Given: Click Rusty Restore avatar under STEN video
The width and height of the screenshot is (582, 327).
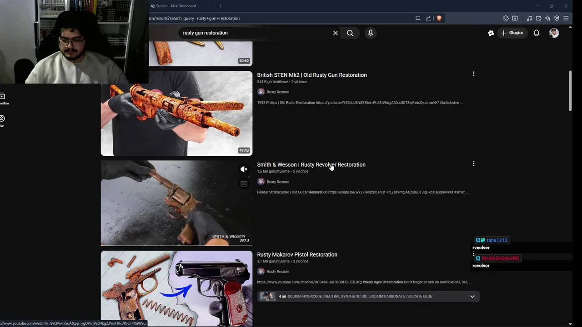Looking at the screenshot, I should [261, 92].
